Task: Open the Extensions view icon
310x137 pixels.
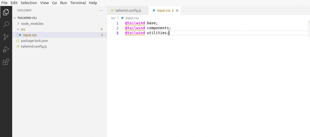Action: (6, 62)
